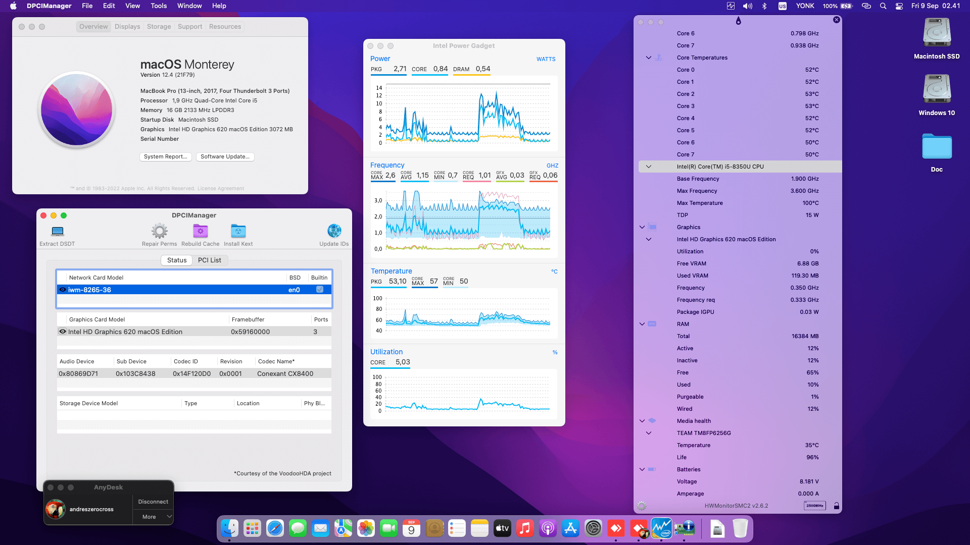The height and width of the screenshot is (545, 970).
Task: Click the Apple menu logo
Action: (x=14, y=6)
